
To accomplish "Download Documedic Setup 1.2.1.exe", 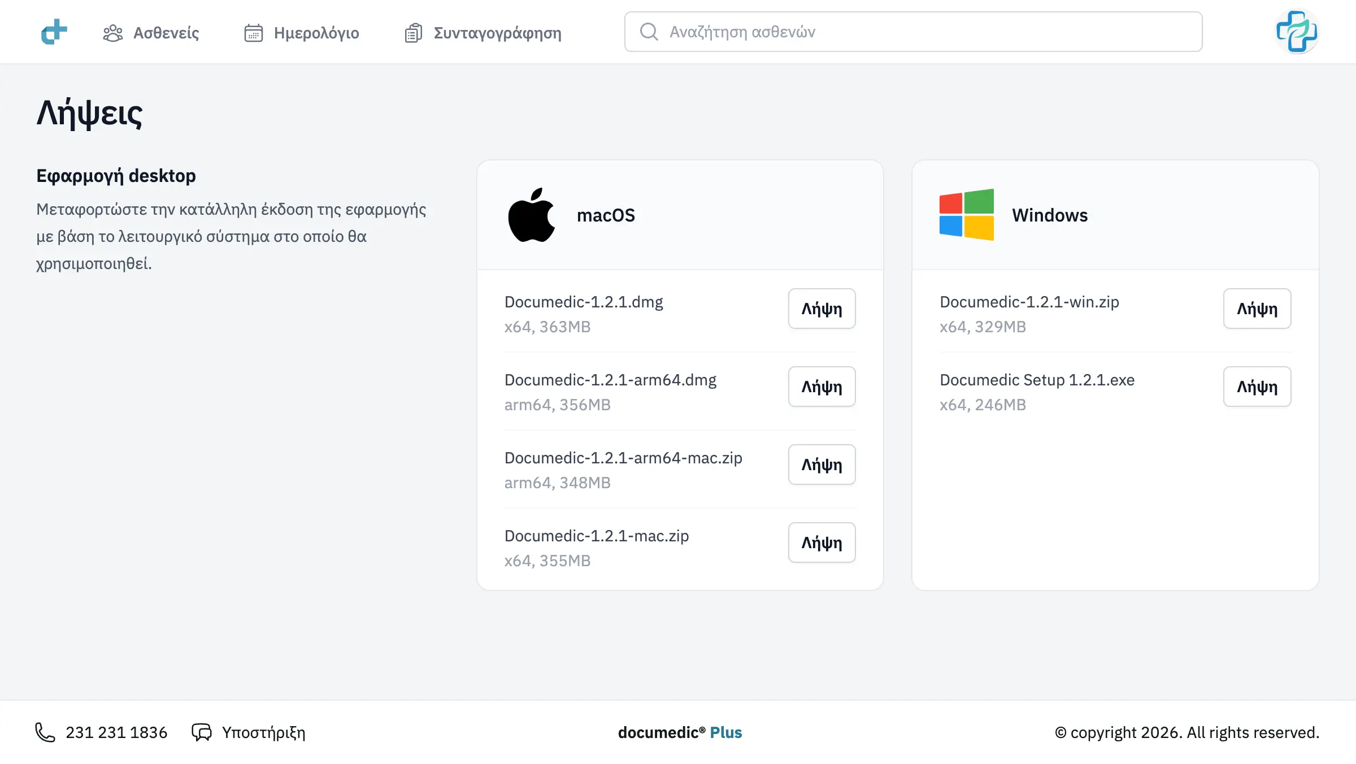I will (x=1257, y=387).
